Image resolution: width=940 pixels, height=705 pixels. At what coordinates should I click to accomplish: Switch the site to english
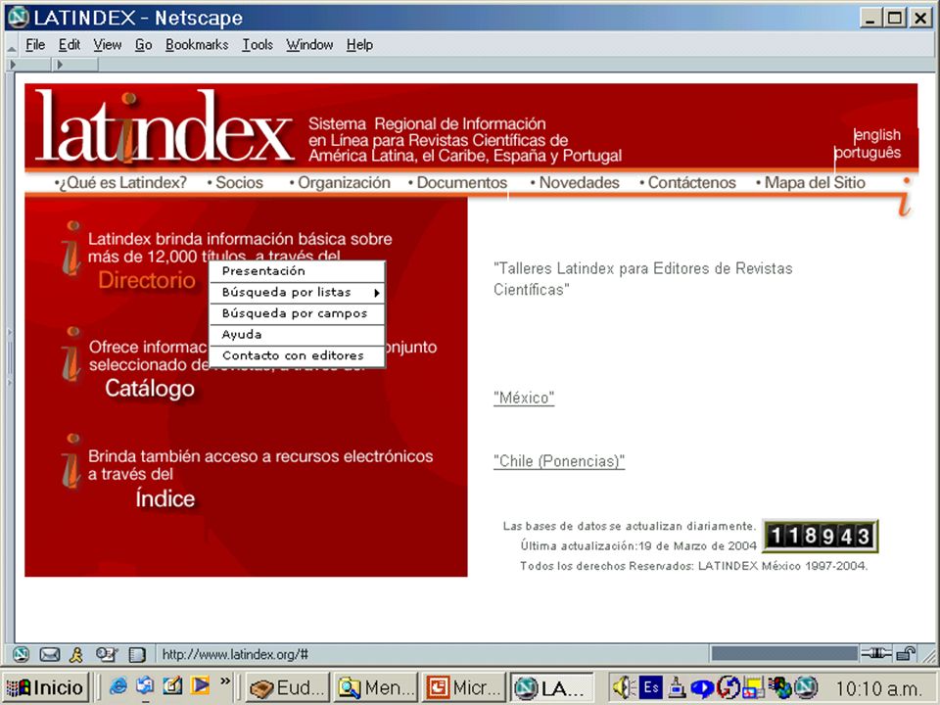[877, 135]
